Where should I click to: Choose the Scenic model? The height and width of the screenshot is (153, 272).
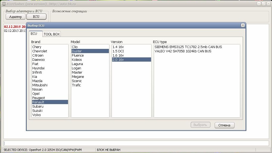click(x=90, y=81)
